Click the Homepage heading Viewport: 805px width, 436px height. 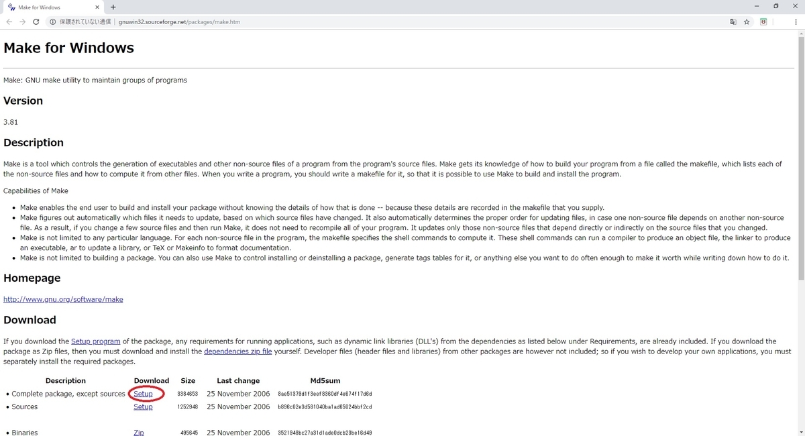(x=32, y=278)
